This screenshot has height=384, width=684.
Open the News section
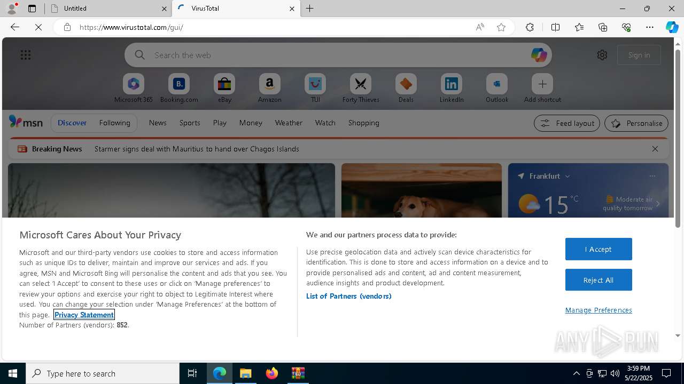(x=158, y=123)
